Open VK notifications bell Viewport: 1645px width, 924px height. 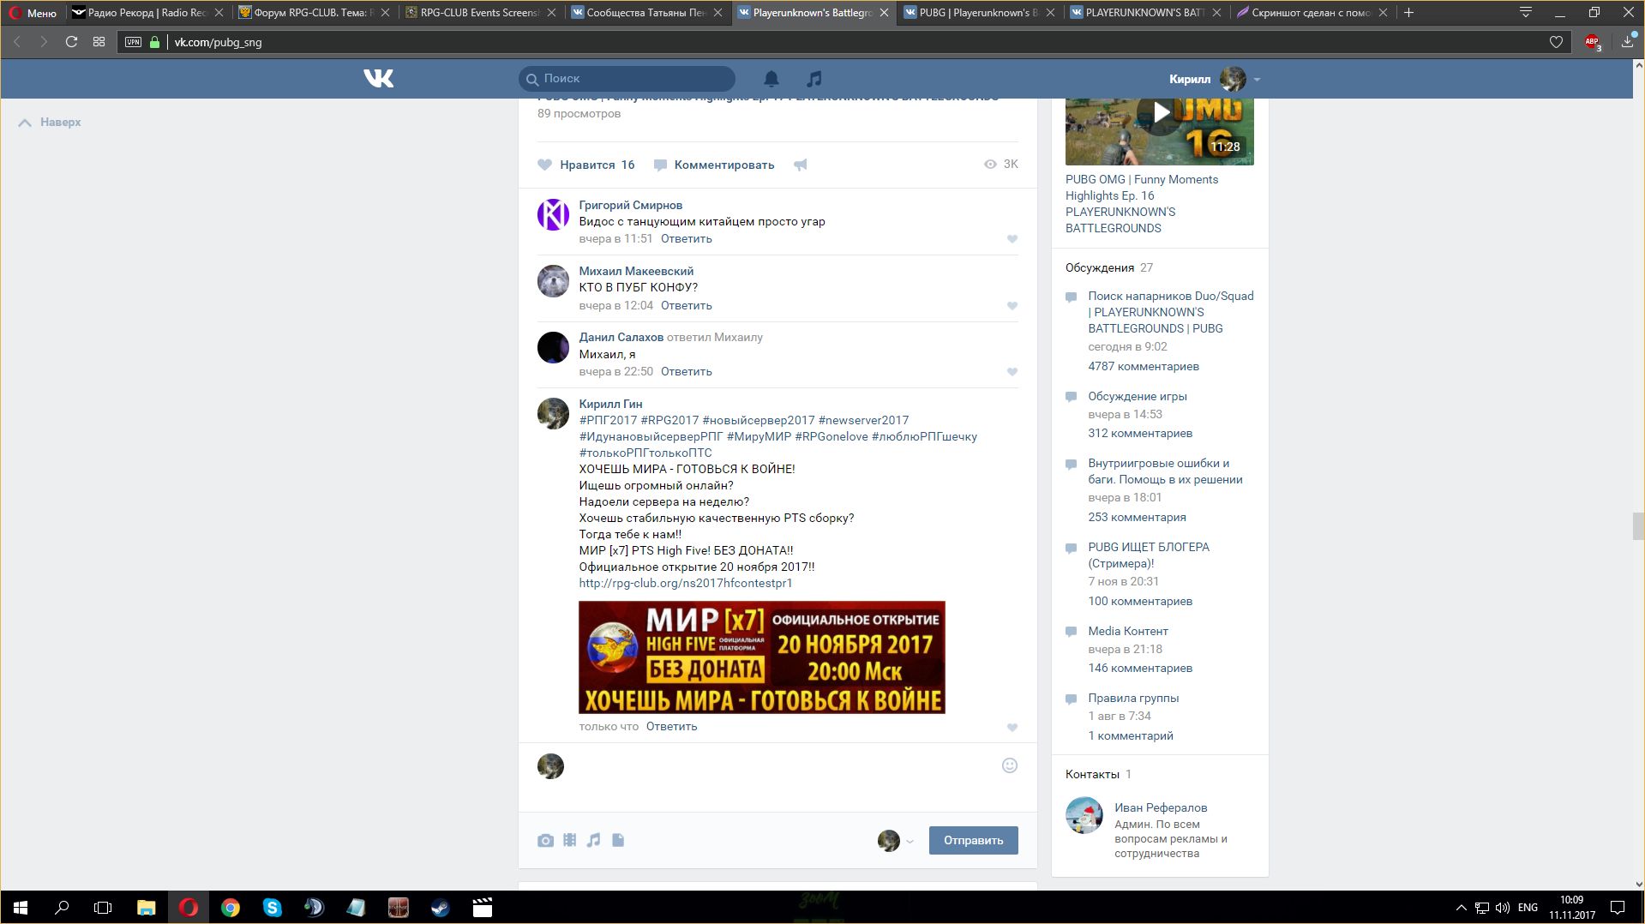[x=771, y=79]
